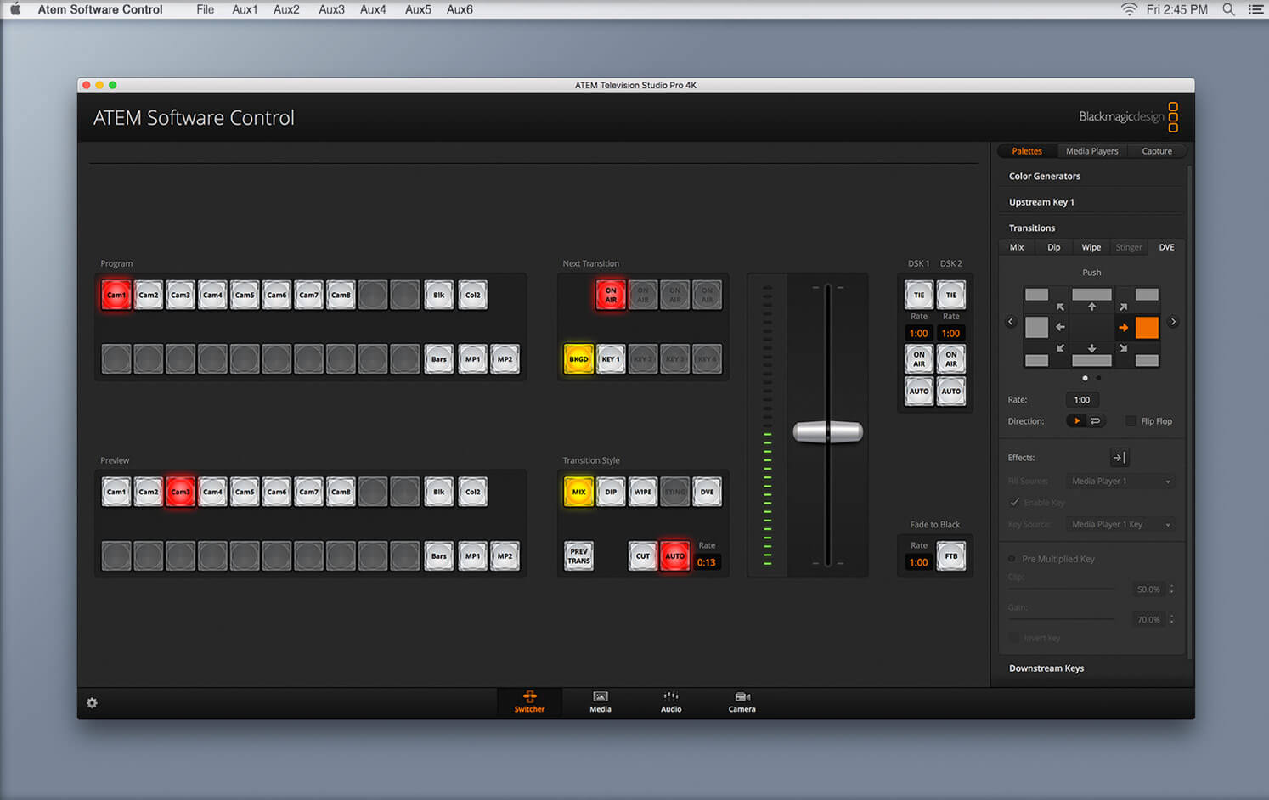Viewport: 1269px width, 800px height.
Task: Expand the Downstream Keys palette
Action: tap(1046, 668)
